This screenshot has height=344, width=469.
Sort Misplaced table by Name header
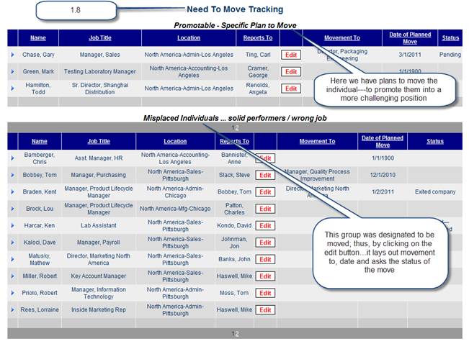40,141
